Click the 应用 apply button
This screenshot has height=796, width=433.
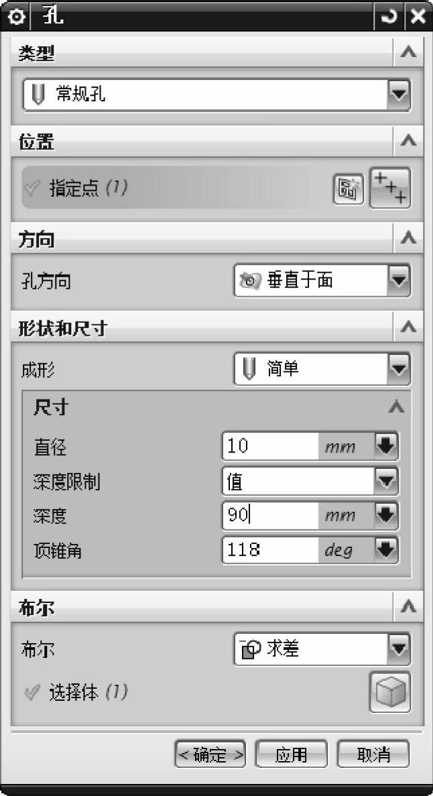tap(291, 754)
